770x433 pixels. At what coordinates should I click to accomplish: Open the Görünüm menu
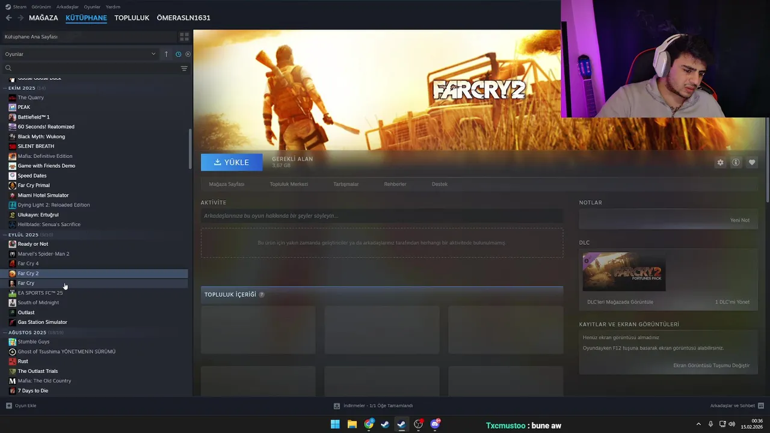click(41, 7)
